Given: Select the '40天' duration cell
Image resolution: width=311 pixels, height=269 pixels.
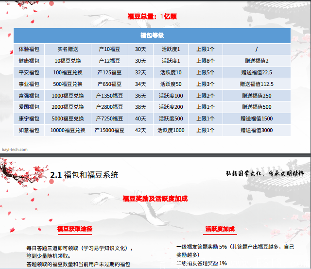Looking at the screenshot, I should (x=140, y=118).
